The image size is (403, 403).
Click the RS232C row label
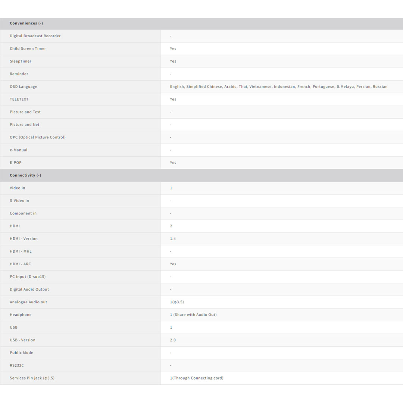[x=17, y=366]
